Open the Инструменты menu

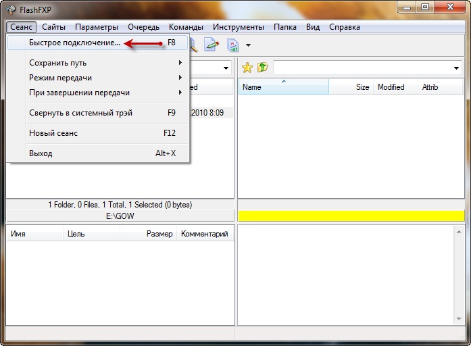point(238,27)
